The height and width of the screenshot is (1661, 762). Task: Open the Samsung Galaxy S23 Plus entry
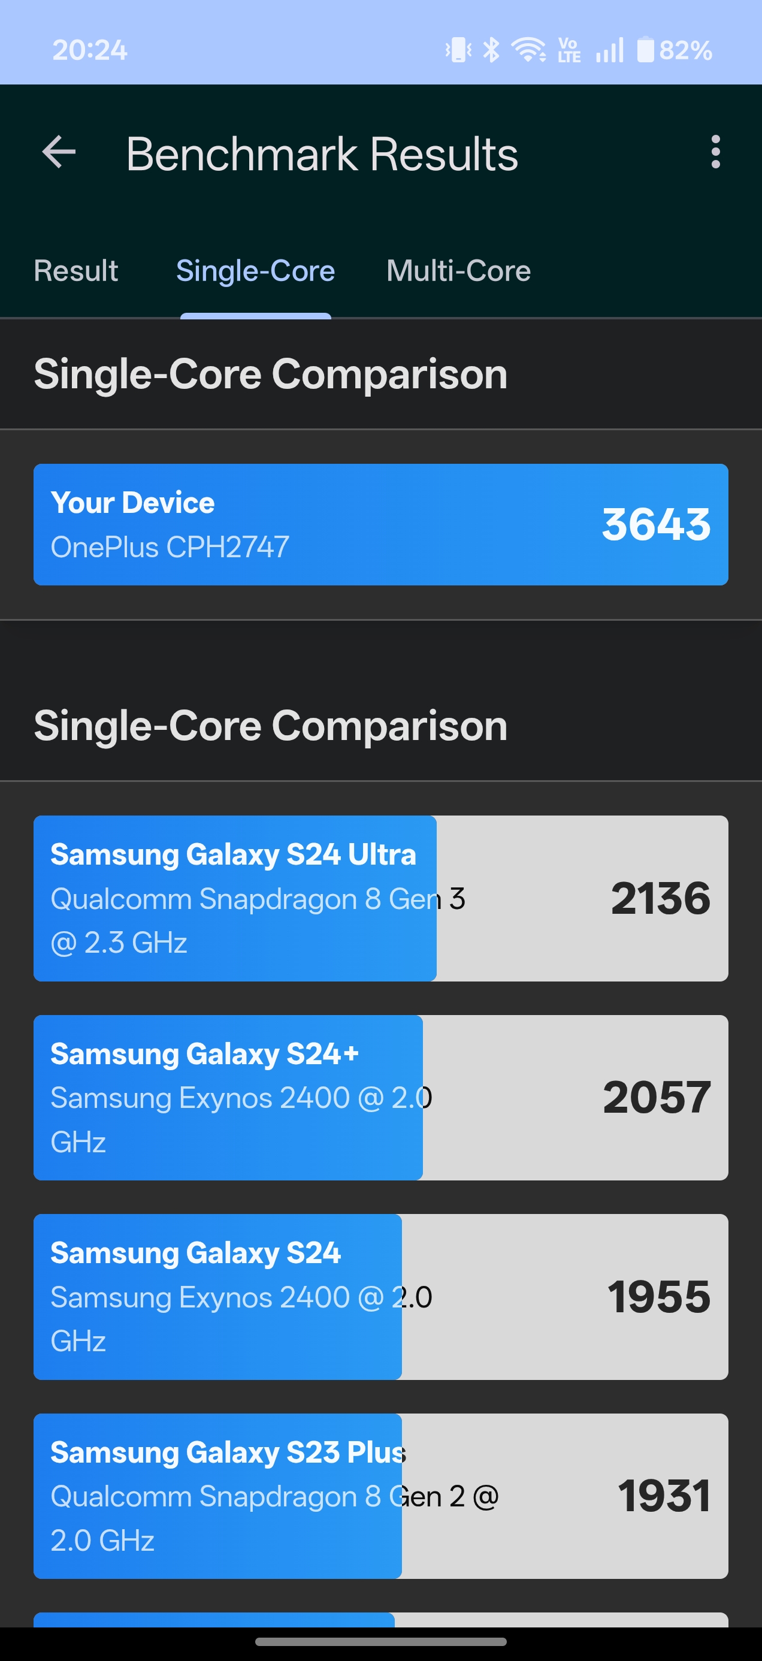380,1496
